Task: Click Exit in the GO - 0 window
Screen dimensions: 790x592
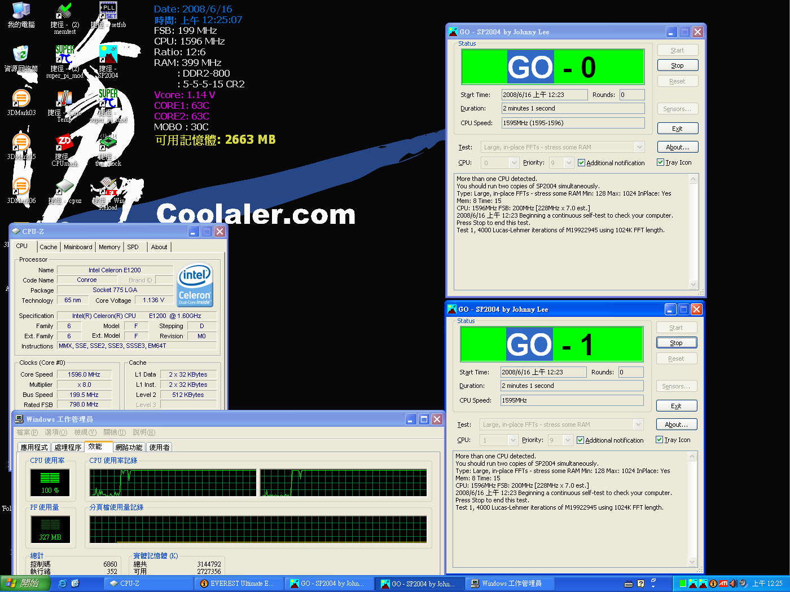Action: coord(678,129)
